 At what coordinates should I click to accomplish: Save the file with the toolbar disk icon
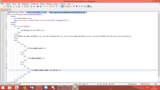tap(8, 6)
